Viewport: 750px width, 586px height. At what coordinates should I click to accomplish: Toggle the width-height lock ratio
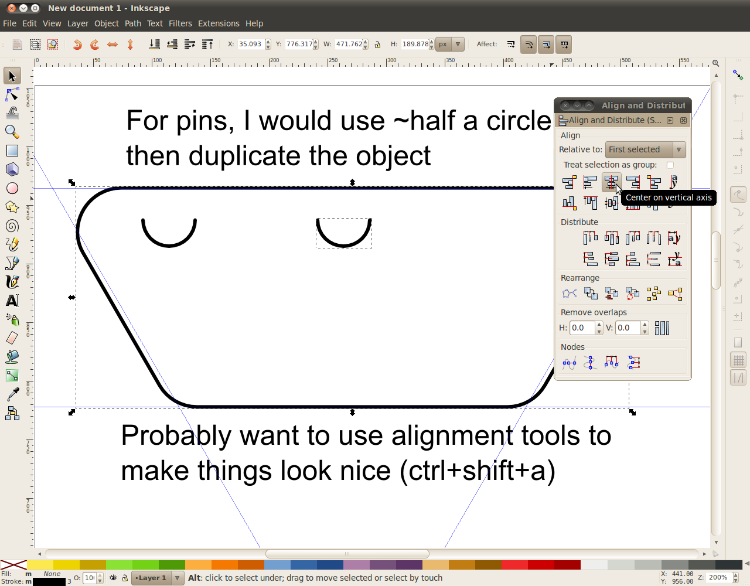tap(377, 45)
